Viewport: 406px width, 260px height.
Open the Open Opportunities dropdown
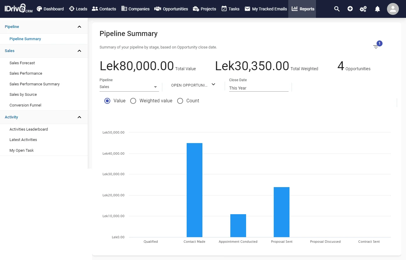click(x=193, y=85)
